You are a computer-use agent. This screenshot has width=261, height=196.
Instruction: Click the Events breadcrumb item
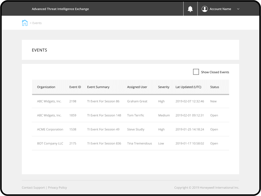pyautogui.click(x=37, y=23)
